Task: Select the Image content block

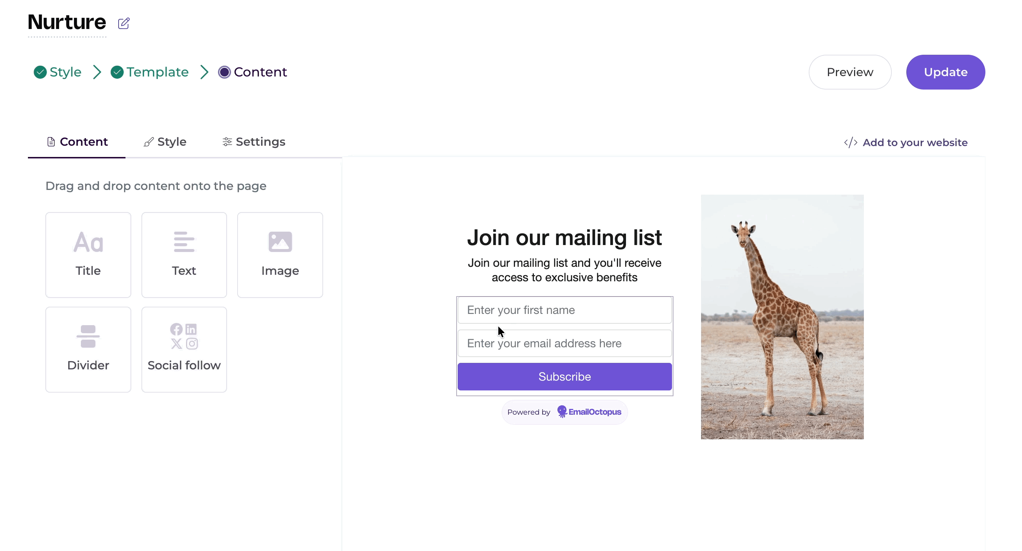Action: pos(280,255)
